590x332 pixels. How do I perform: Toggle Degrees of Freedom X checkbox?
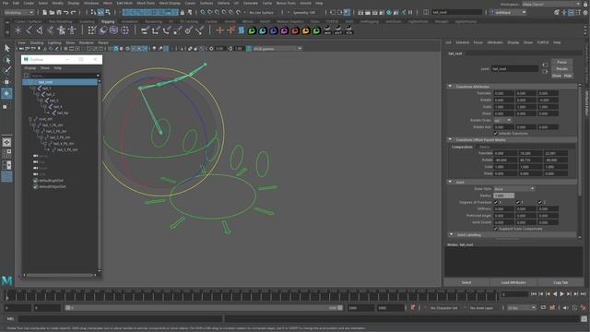496,202
